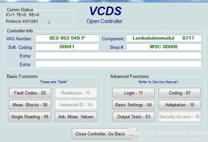Click the Soft. Coding: label
Image resolution: width=208 pixels, height=142 pixels.
pyautogui.click(x=20, y=47)
